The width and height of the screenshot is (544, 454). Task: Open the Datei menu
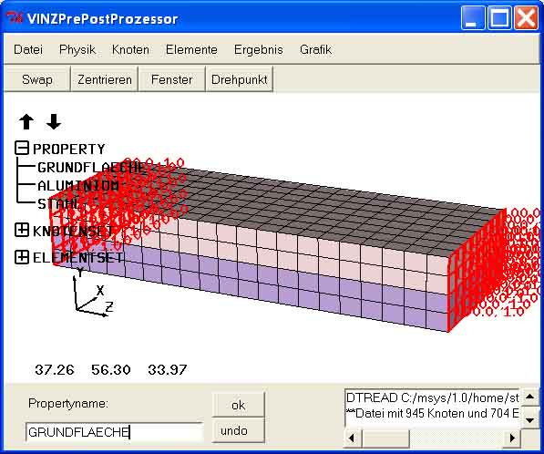(x=28, y=49)
